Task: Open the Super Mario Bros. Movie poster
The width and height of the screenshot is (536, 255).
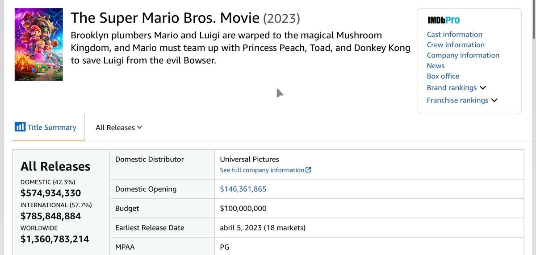Action: pyautogui.click(x=39, y=44)
